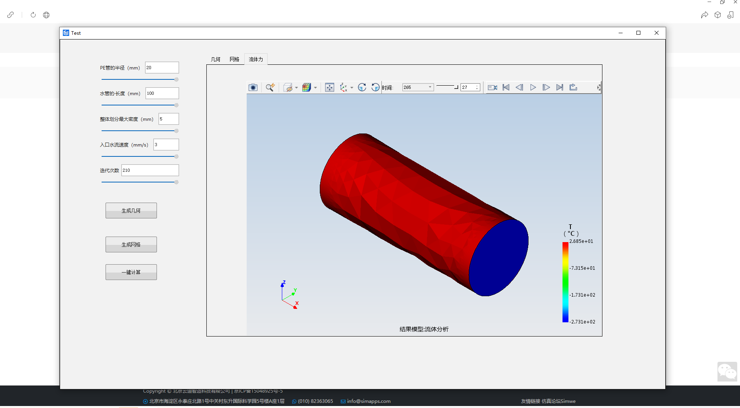Switch to the 网格 tab
Image resolution: width=740 pixels, height=408 pixels.
click(x=234, y=59)
